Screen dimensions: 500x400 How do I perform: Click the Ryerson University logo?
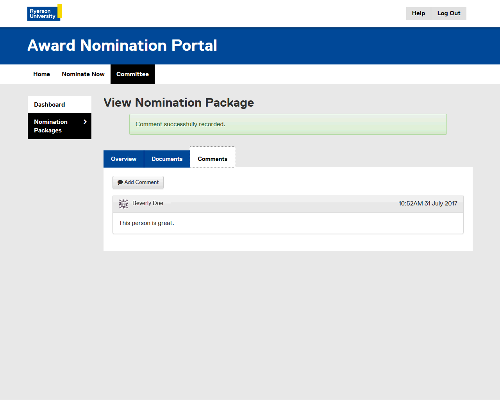(45, 12)
